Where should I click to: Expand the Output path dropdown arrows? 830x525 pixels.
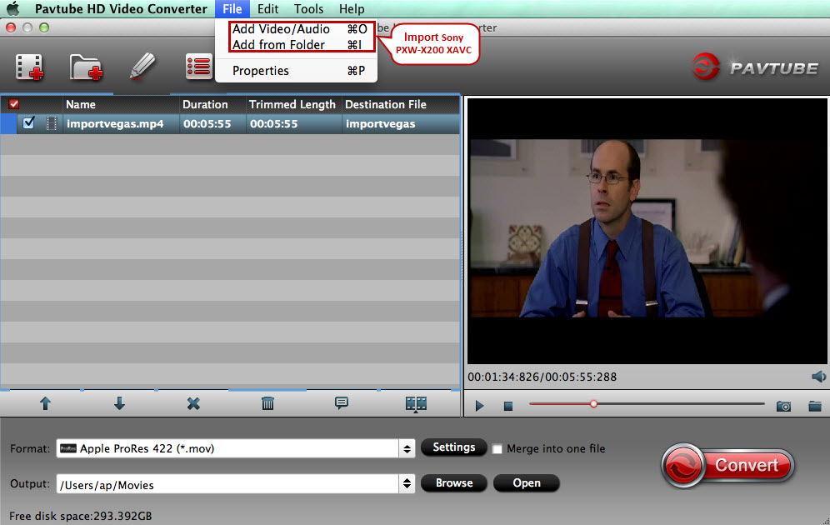(407, 483)
